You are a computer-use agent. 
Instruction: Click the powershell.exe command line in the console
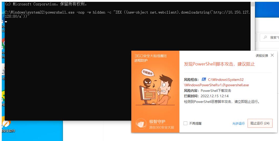(127, 14)
